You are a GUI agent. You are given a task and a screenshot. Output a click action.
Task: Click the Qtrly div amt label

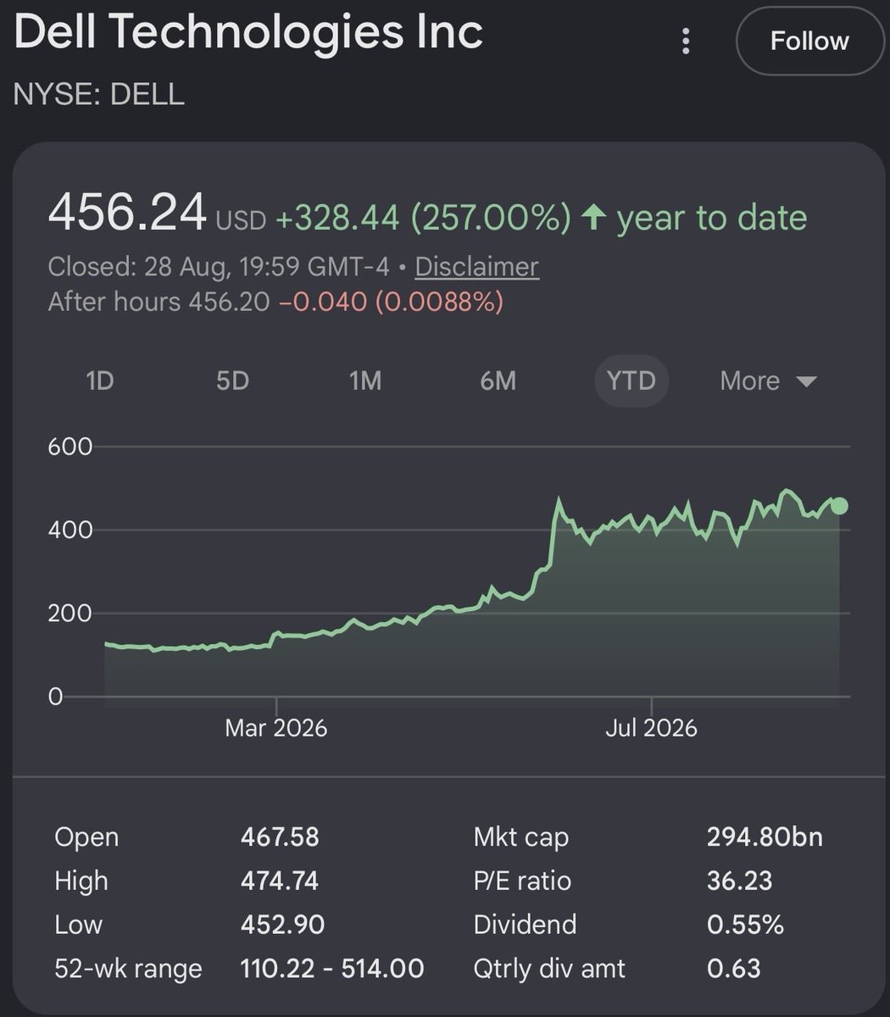point(549,969)
